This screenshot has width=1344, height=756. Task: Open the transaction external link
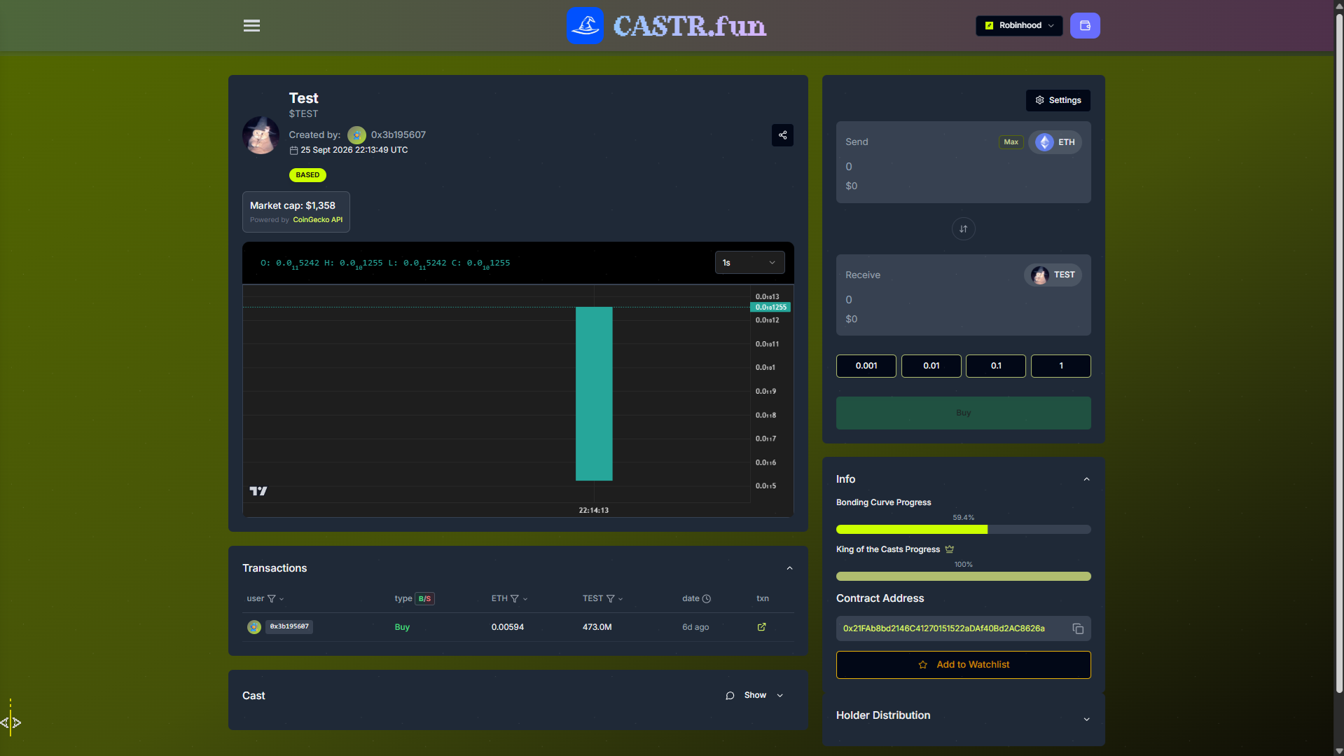[762, 627]
